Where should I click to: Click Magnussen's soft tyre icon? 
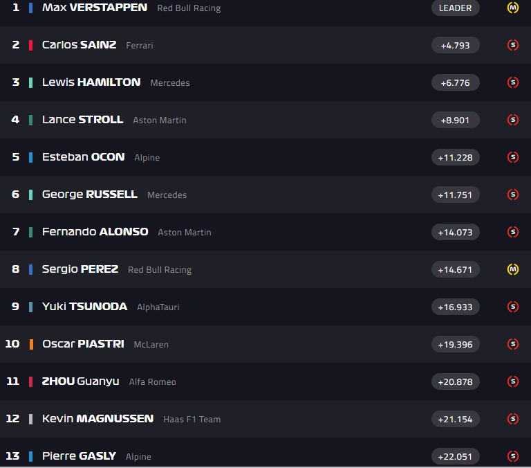tap(512, 419)
